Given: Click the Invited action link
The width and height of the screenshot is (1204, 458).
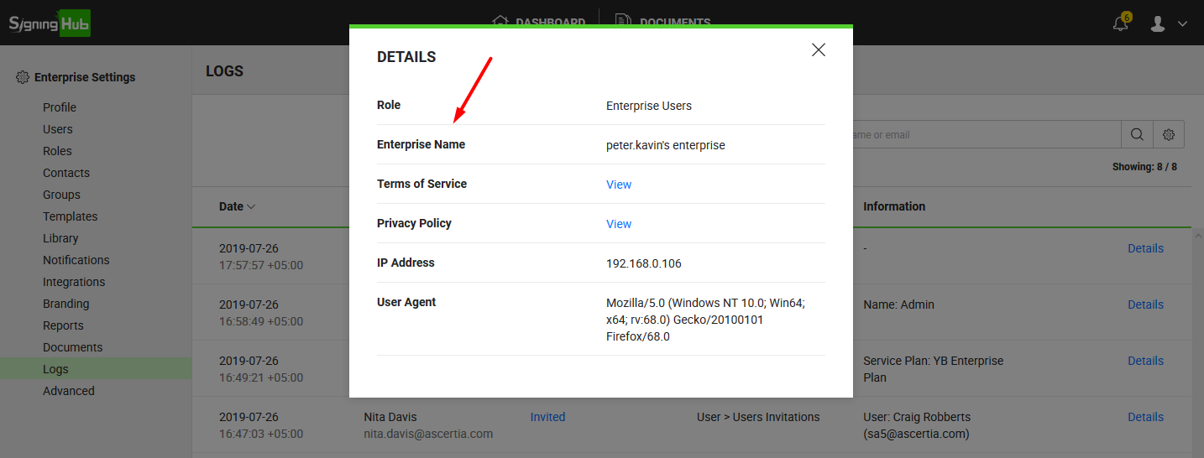Looking at the screenshot, I should 547,417.
